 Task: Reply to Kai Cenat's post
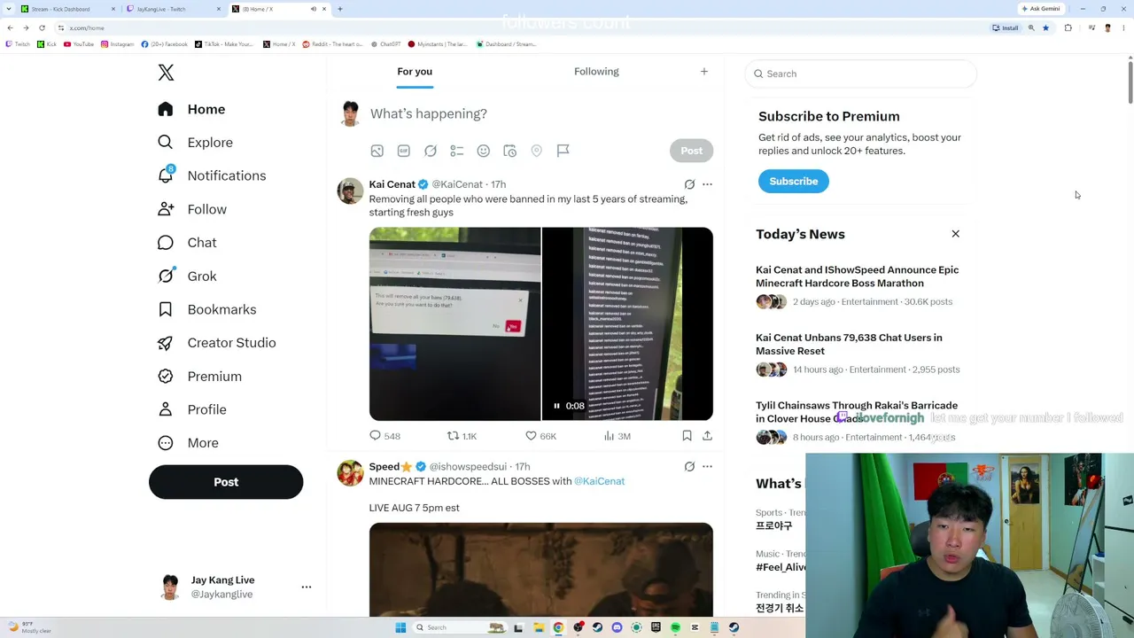pos(384,436)
